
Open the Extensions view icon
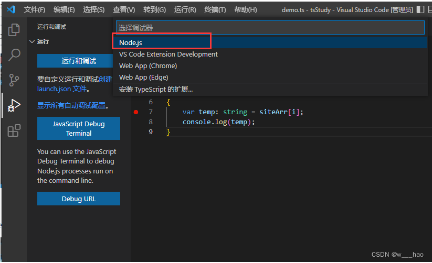click(x=14, y=130)
